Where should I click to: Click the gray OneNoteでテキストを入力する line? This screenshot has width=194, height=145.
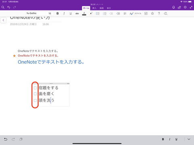(x=38, y=51)
